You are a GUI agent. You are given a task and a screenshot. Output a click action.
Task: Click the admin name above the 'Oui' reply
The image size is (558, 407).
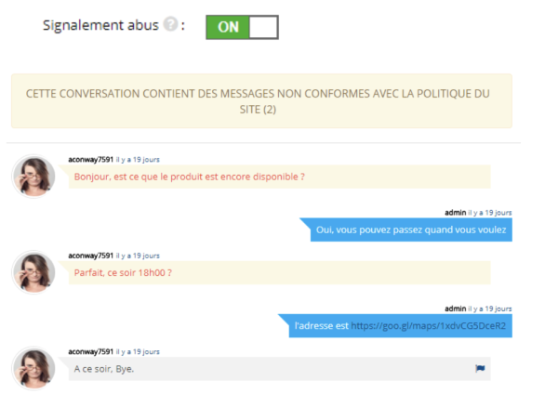[455, 212]
